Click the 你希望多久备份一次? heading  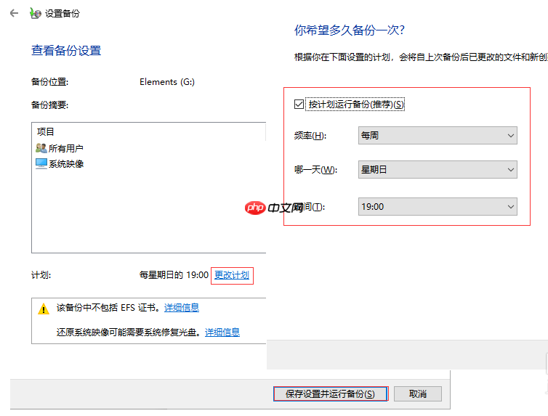(x=349, y=30)
